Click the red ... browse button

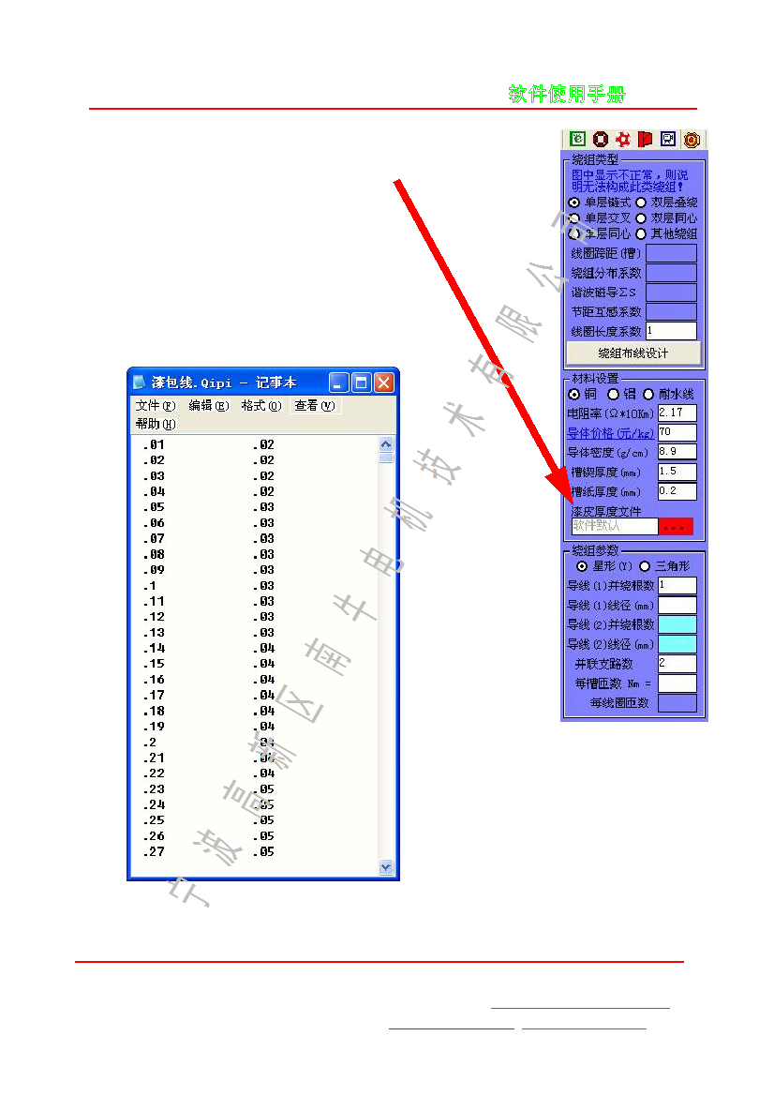676,526
